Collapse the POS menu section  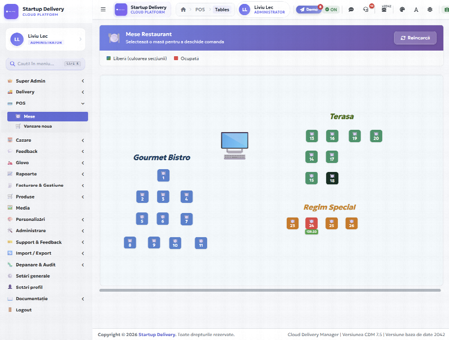46,103
